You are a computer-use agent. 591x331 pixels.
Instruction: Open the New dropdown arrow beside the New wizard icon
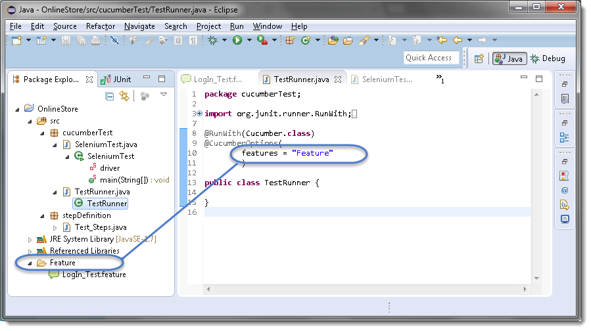(x=28, y=40)
